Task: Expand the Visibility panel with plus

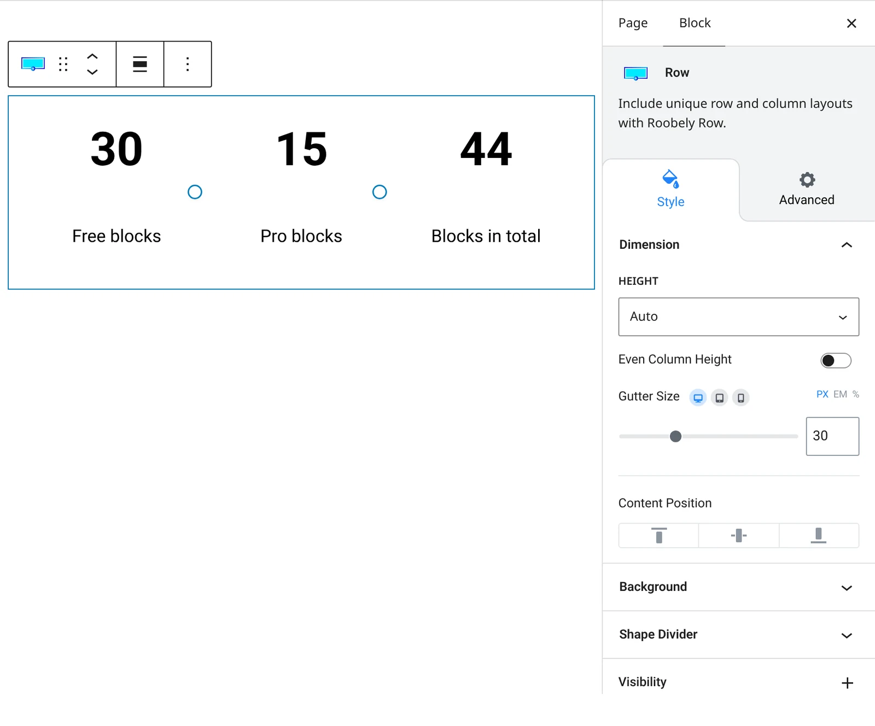Action: [x=847, y=683]
